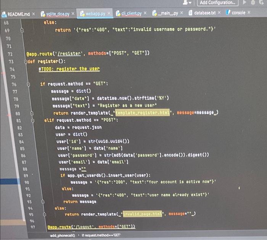This screenshot has height=240, width=267.
Task: Click the highlighted invalid_page.html string
Action: [142, 214]
